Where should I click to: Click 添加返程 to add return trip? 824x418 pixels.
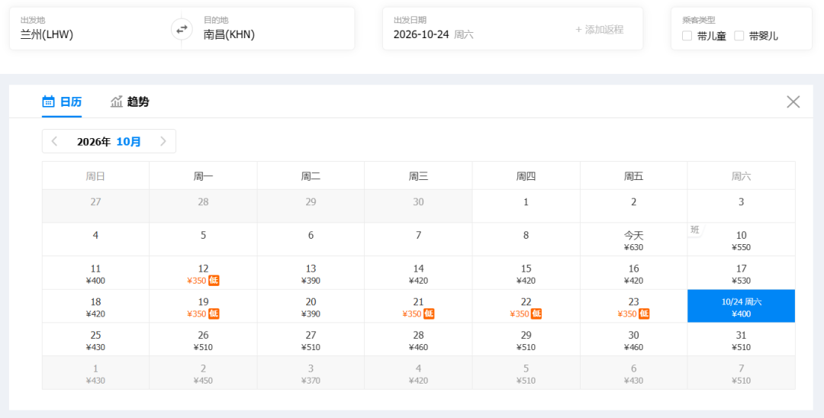[599, 30]
